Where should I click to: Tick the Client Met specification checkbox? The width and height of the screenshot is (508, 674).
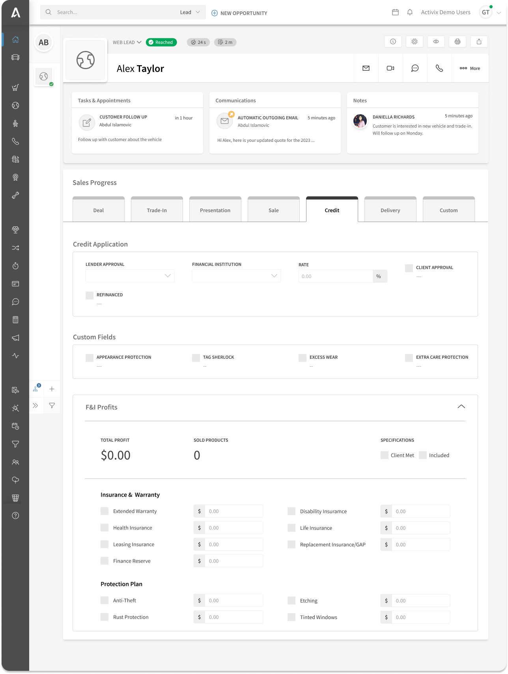385,455
